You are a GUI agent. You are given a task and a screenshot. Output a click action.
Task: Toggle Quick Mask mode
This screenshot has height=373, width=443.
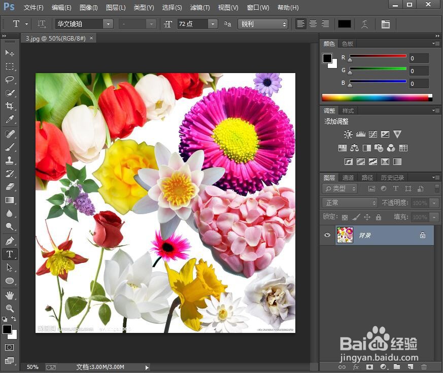pyautogui.click(x=9, y=347)
